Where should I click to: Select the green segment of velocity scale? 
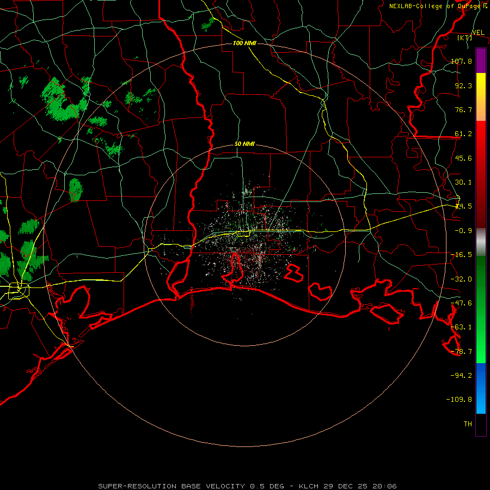pyautogui.click(x=481, y=309)
